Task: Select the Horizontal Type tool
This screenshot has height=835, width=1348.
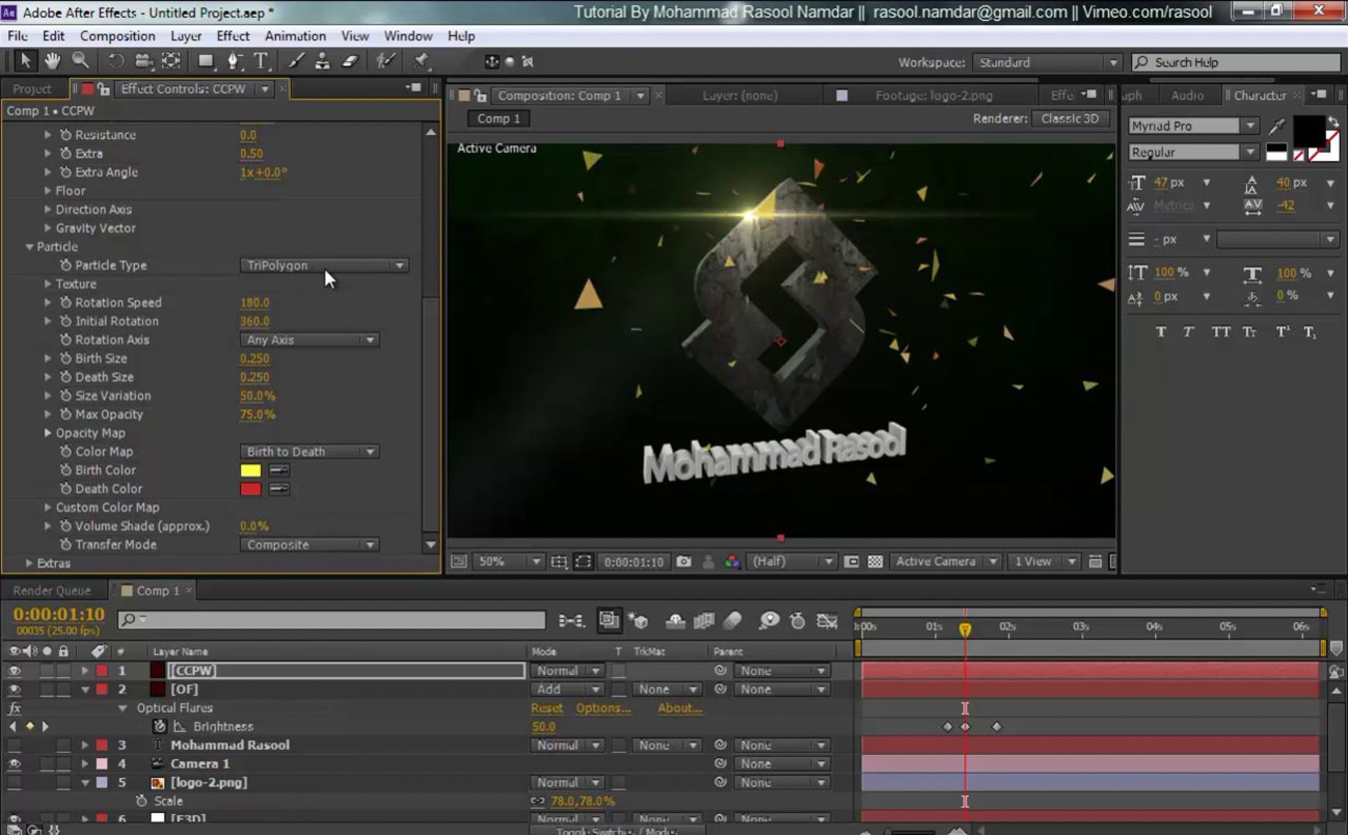Action: point(261,61)
